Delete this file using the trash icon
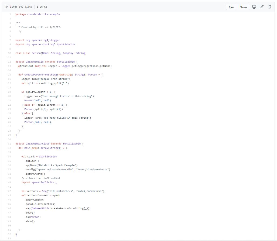 click(270, 7)
